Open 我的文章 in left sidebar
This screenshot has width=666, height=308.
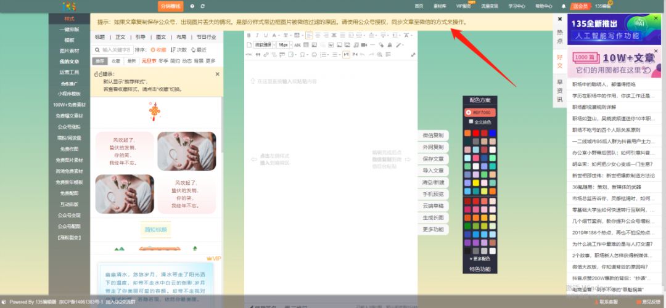click(69, 62)
